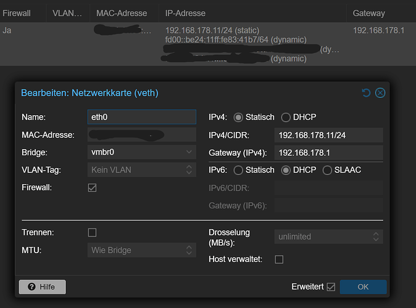Confirm with the OK button

click(x=363, y=287)
